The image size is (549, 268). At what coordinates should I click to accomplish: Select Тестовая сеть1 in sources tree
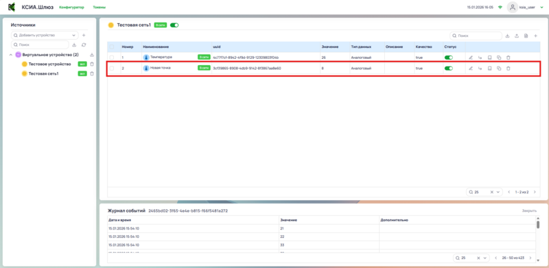pos(43,73)
